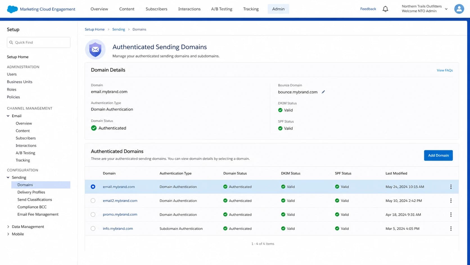The height and width of the screenshot is (265, 470).
Task: Click the SPF Valid check icon in the email2.mybrand.com row
Action: pos(337,201)
